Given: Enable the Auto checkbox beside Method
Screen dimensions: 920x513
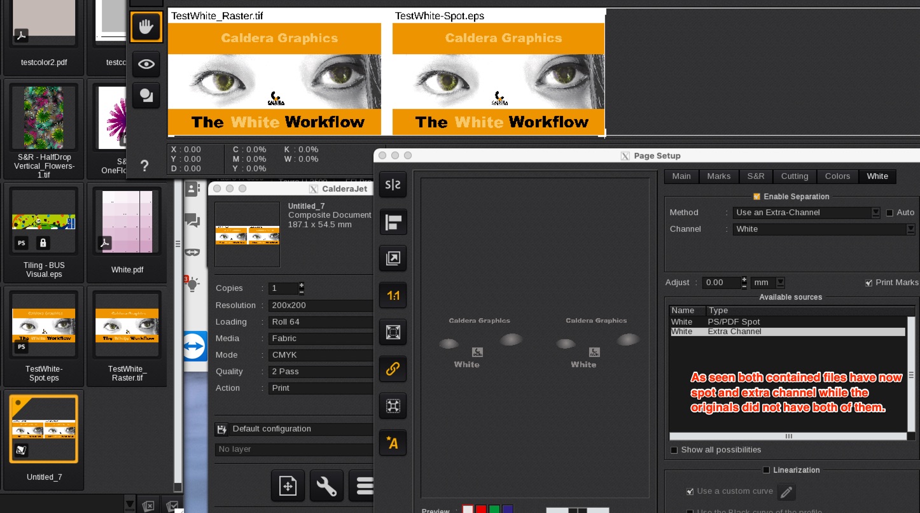Looking at the screenshot, I should click(x=890, y=213).
